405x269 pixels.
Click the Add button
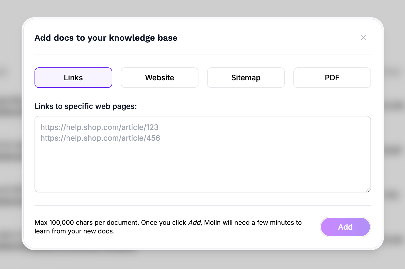pyautogui.click(x=345, y=227)
